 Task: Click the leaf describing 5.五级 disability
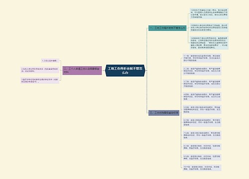(202, 109)
